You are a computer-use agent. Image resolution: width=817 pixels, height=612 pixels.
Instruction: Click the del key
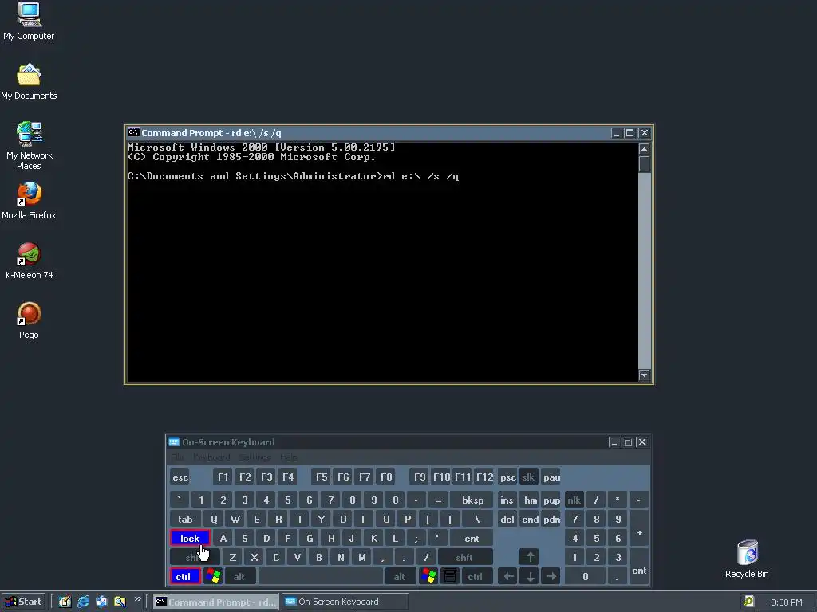(x=507, y=519)
